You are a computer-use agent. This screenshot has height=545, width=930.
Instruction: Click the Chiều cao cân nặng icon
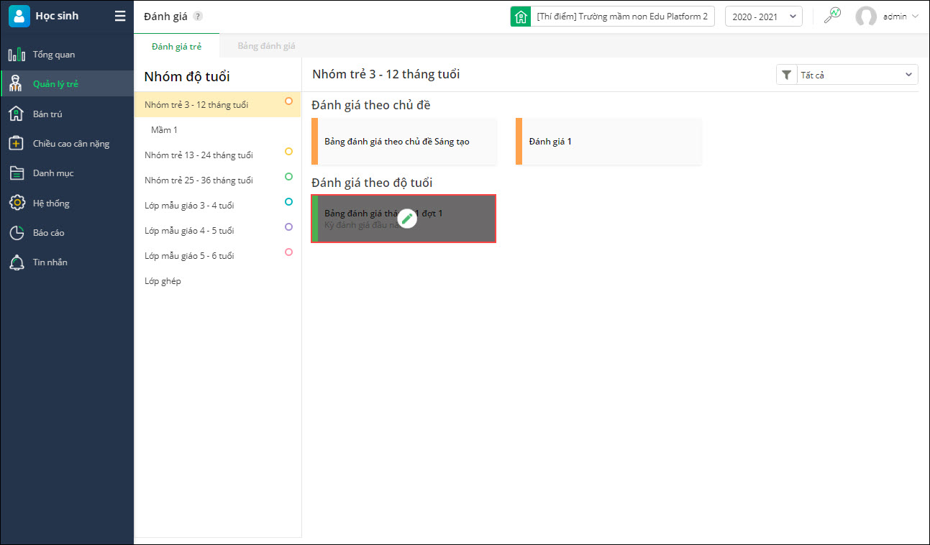click(17, 143)
